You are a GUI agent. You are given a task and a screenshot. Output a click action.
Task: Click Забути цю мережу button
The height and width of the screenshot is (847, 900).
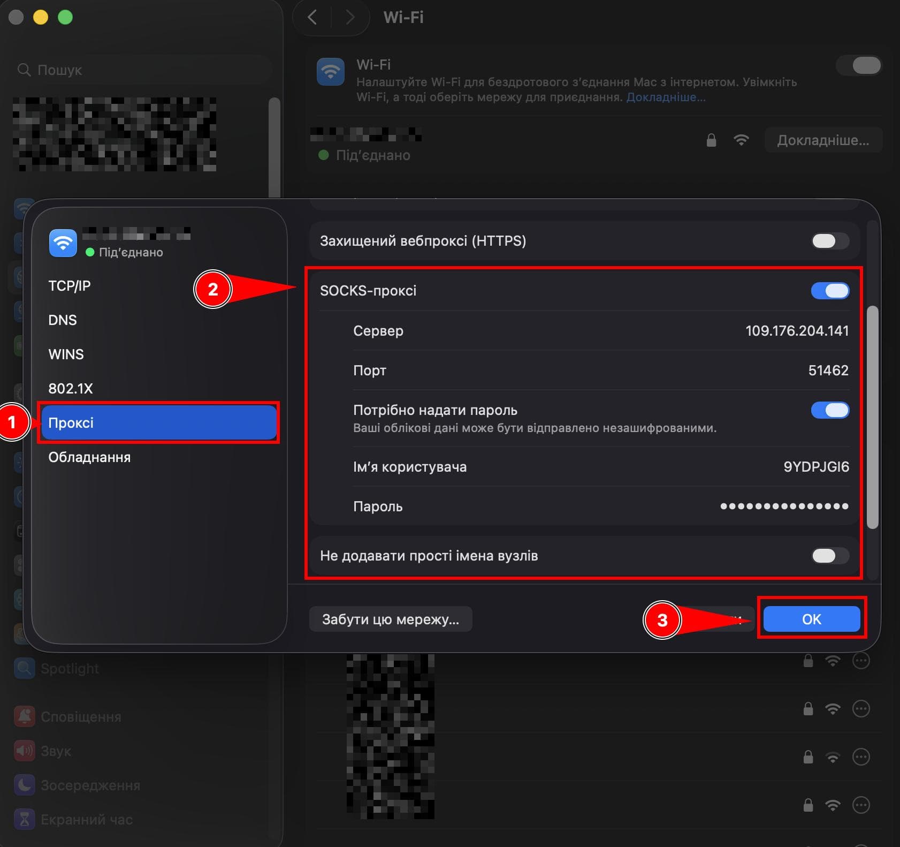pos(391,619)
